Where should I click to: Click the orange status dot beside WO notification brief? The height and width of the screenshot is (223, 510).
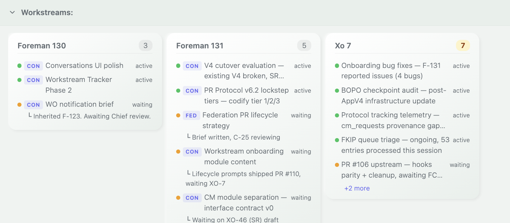coord(20,104)
